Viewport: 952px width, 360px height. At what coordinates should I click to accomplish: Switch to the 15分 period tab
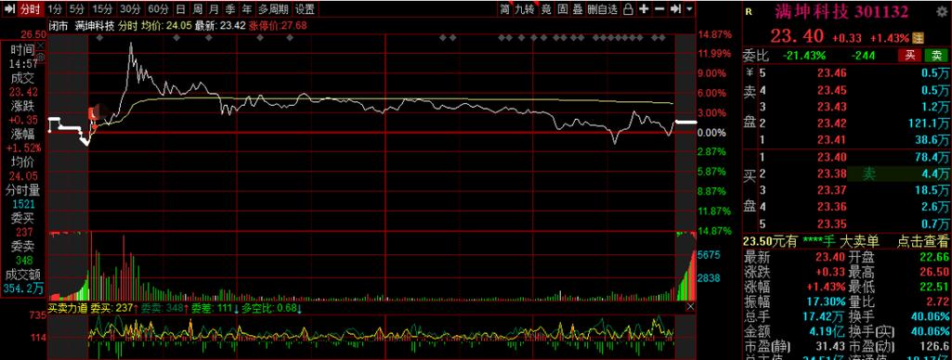103,9
